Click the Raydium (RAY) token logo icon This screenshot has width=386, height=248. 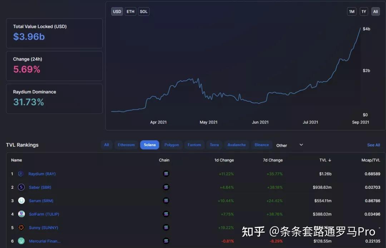pyautogui.click(x=21, y=174)
